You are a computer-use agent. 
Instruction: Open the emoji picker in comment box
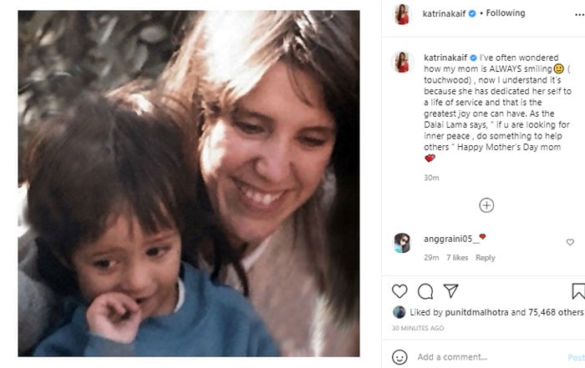[400, 356]
